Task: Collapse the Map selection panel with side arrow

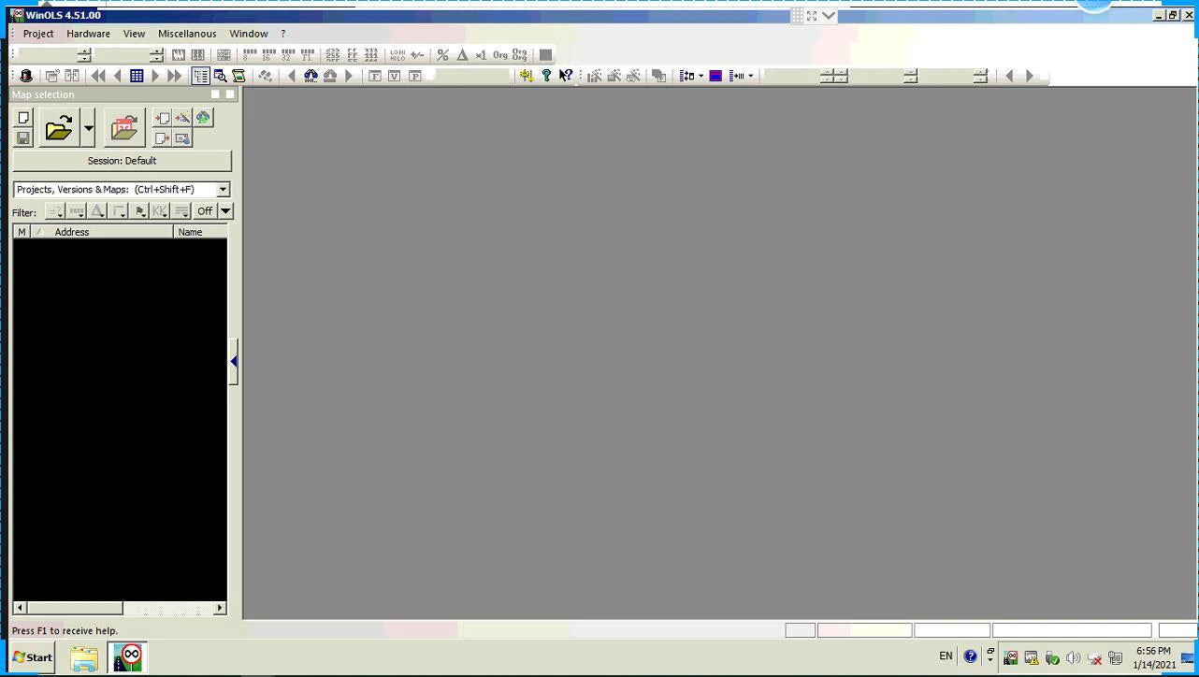Action: (x=234, y=362)
